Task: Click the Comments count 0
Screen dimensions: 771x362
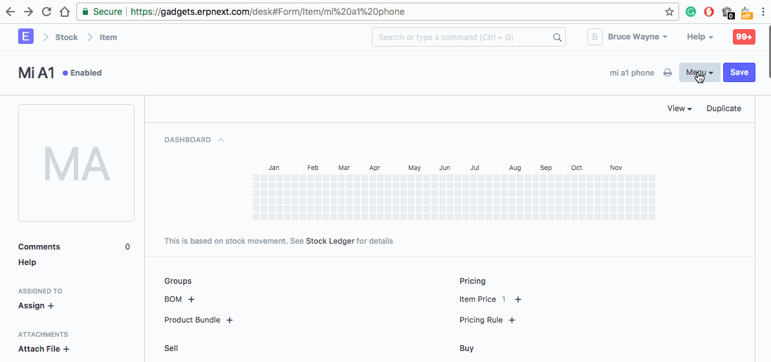Action: point(128,246)
